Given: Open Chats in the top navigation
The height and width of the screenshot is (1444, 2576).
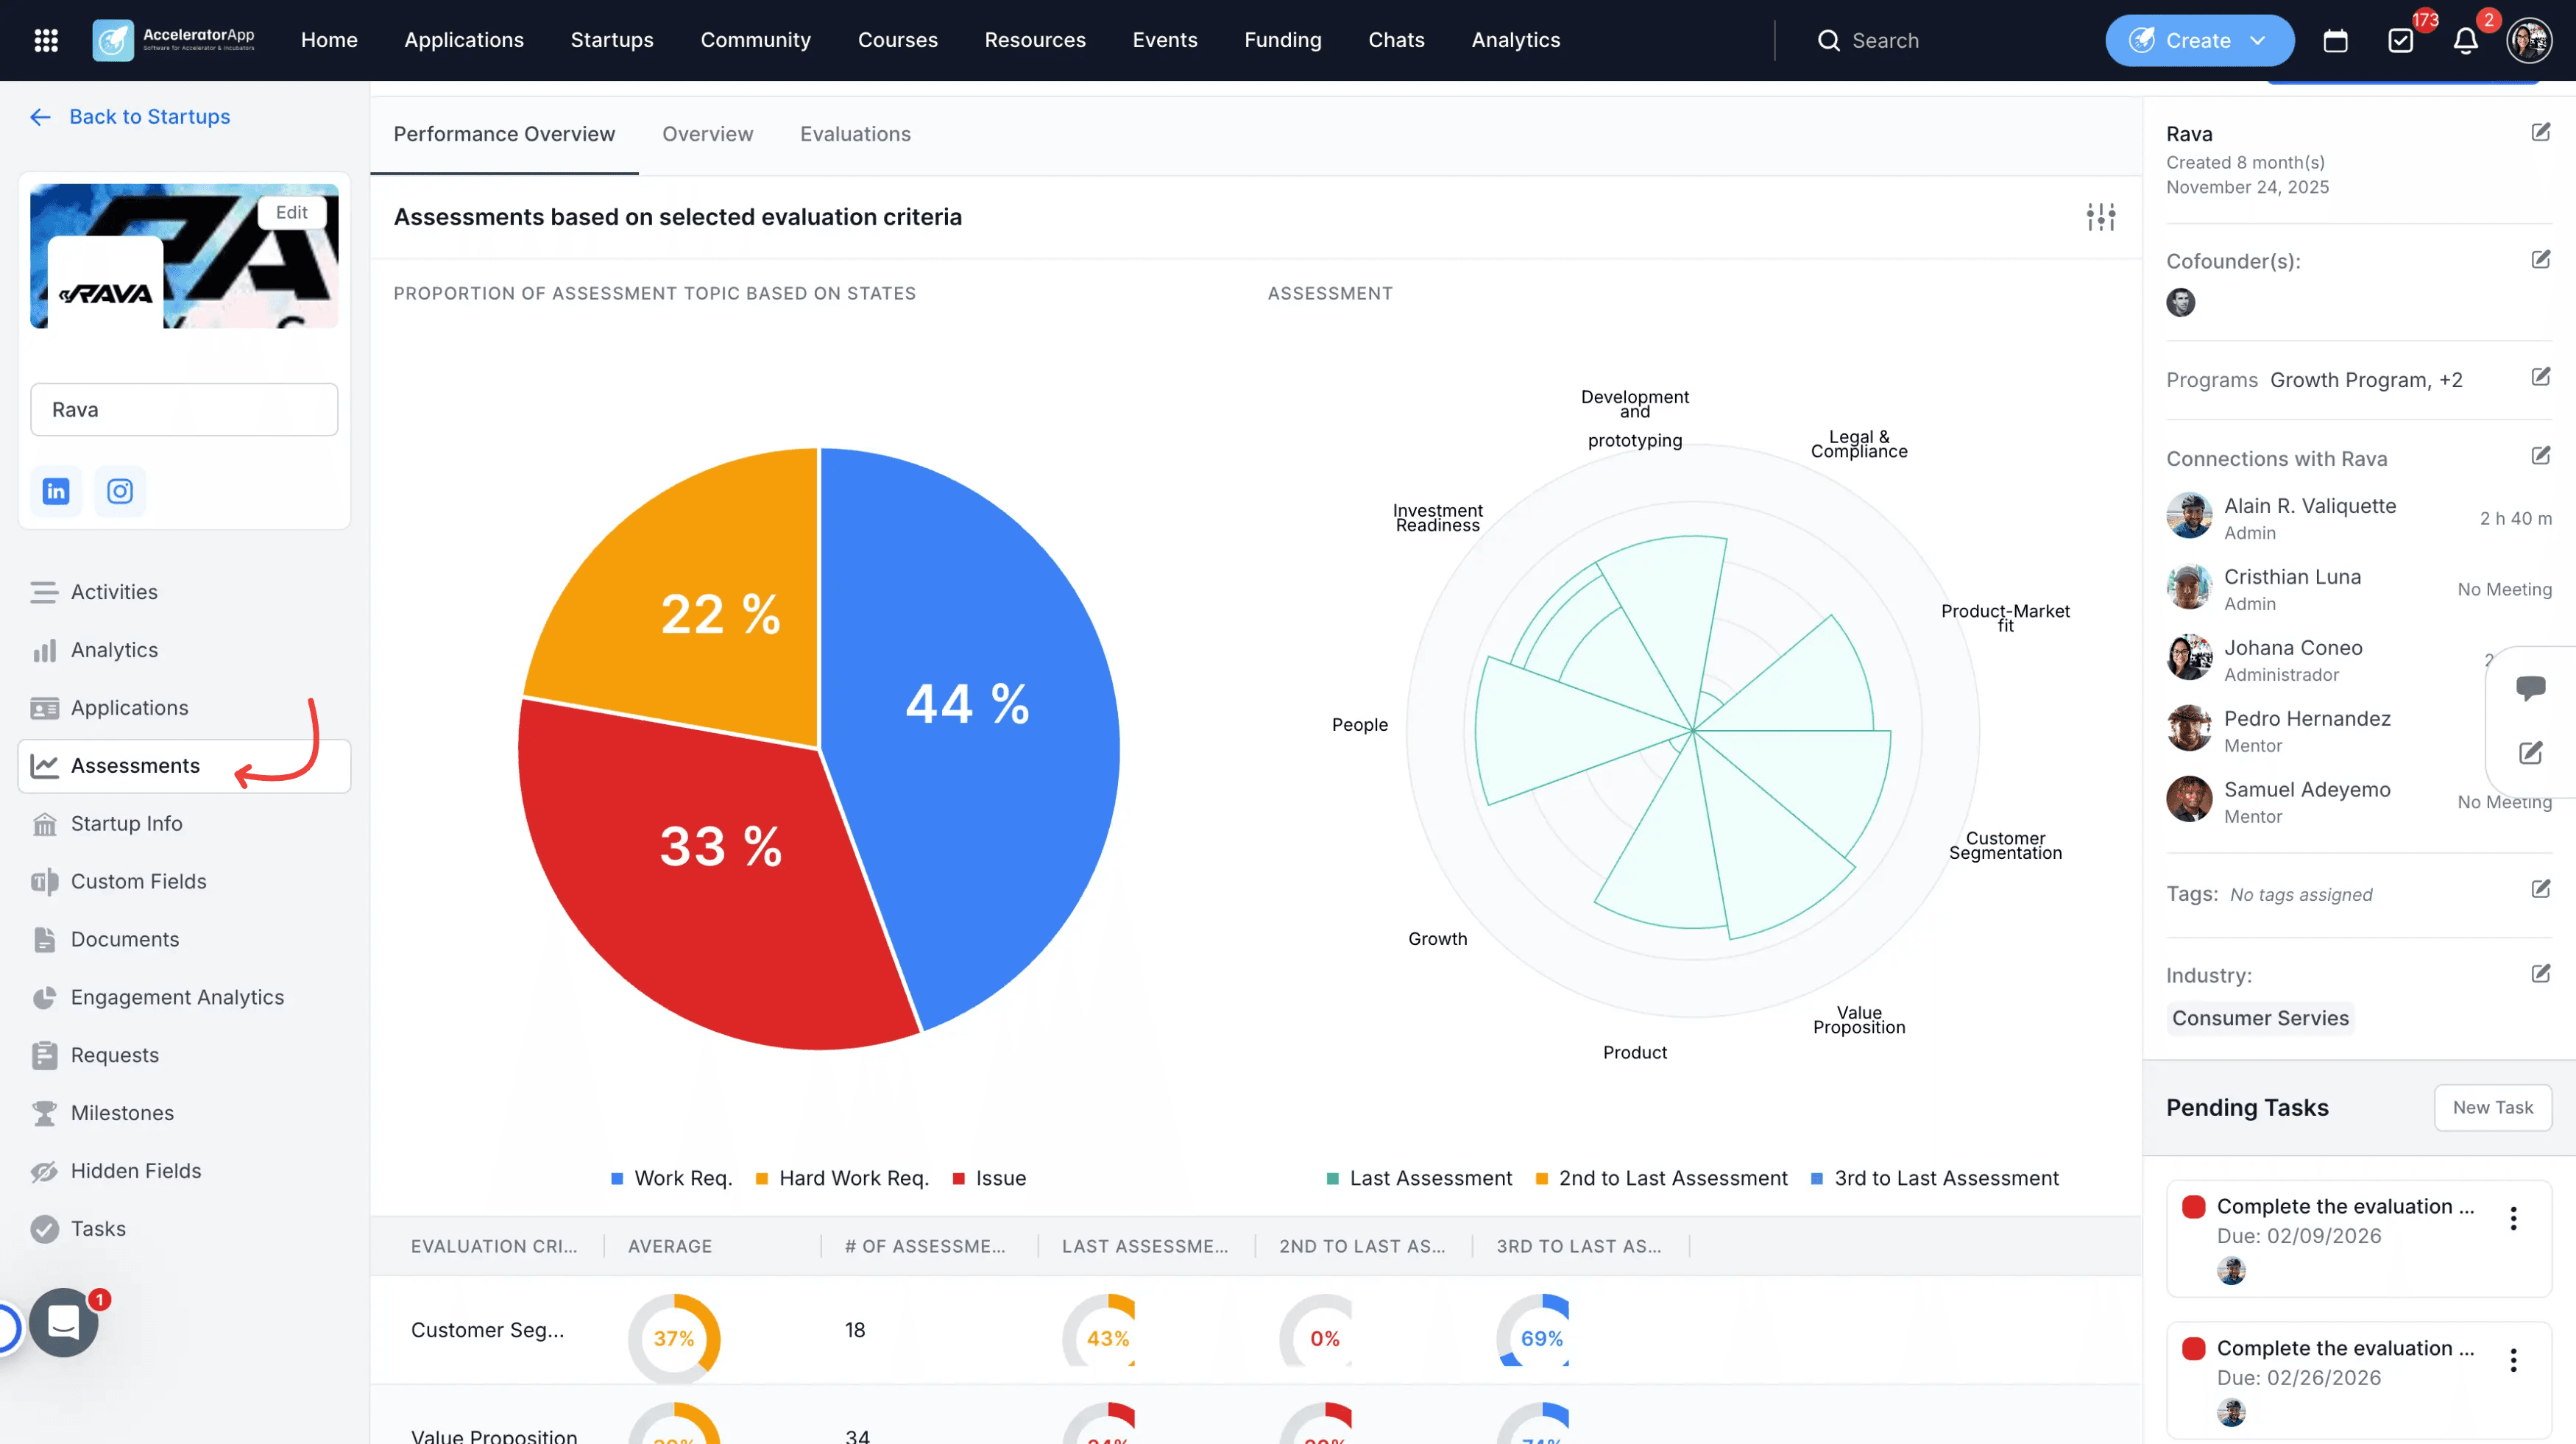Looking at the screenshot, I should [1396, 40].
